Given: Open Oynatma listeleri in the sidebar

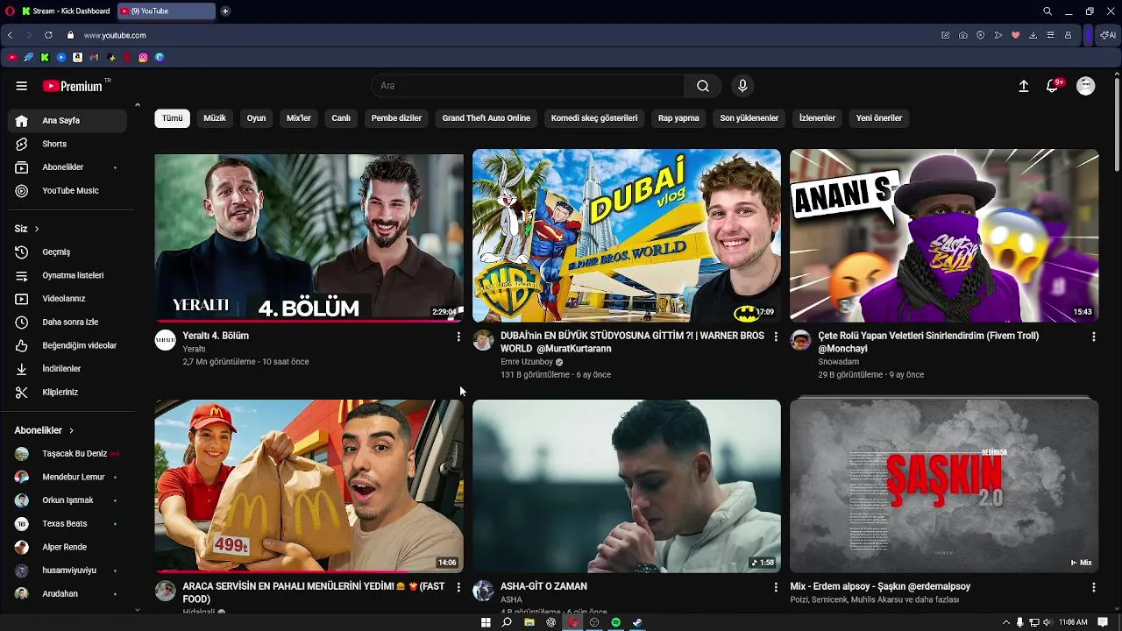Looking at the screenshot, I should [x=67, y=275].
